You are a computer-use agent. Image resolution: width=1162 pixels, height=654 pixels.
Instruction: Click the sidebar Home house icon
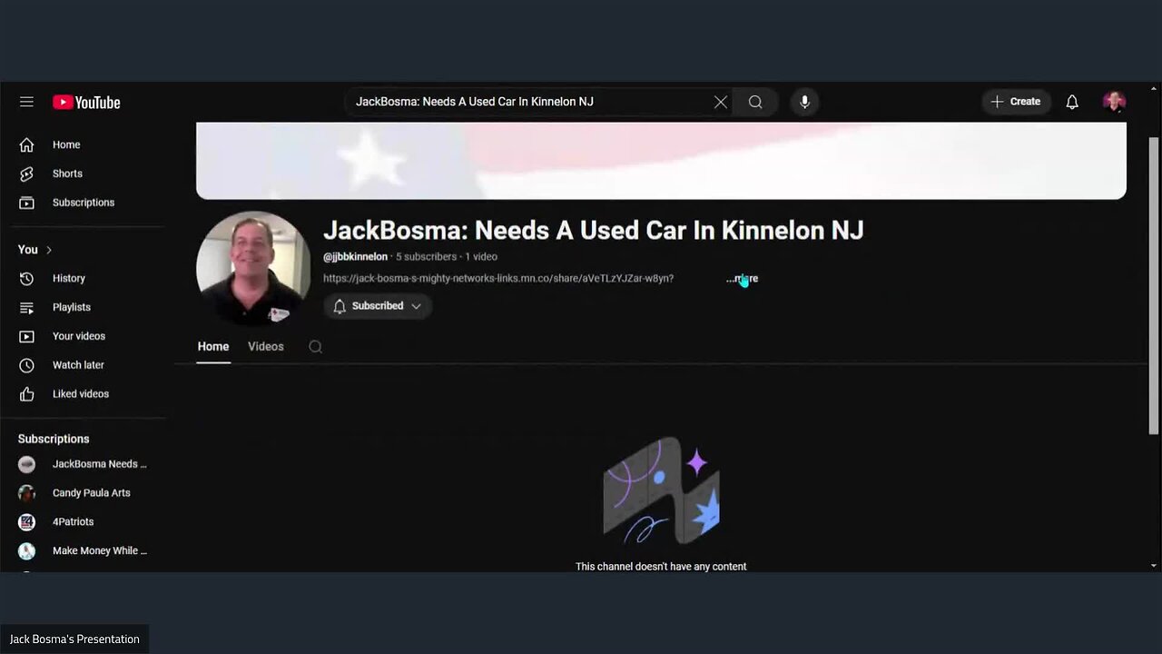click(27, 144)
